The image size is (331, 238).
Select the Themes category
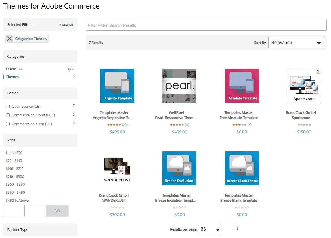(x=12, y=77)
